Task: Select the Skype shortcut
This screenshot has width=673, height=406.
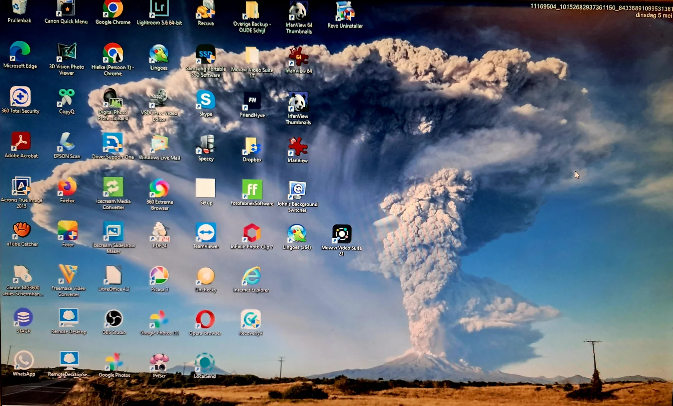Action: [x=206, y=100]
